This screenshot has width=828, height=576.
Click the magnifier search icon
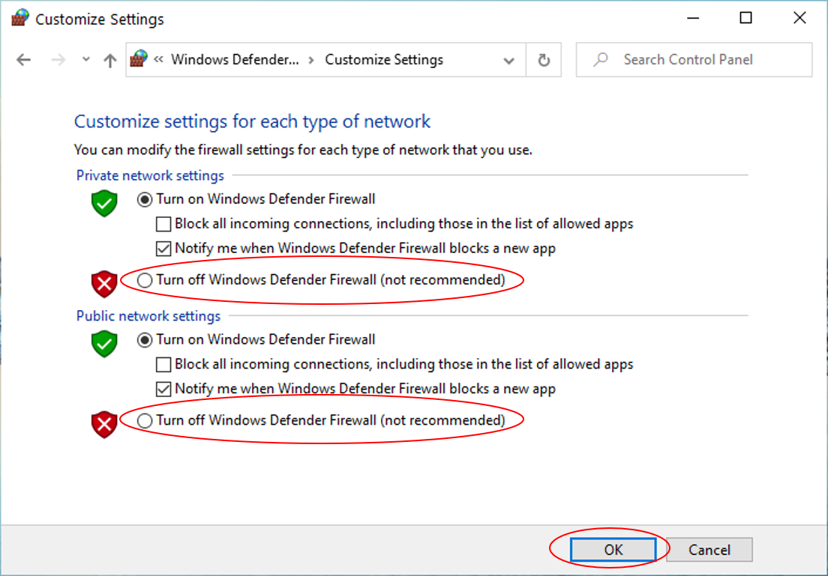point(601,60)
